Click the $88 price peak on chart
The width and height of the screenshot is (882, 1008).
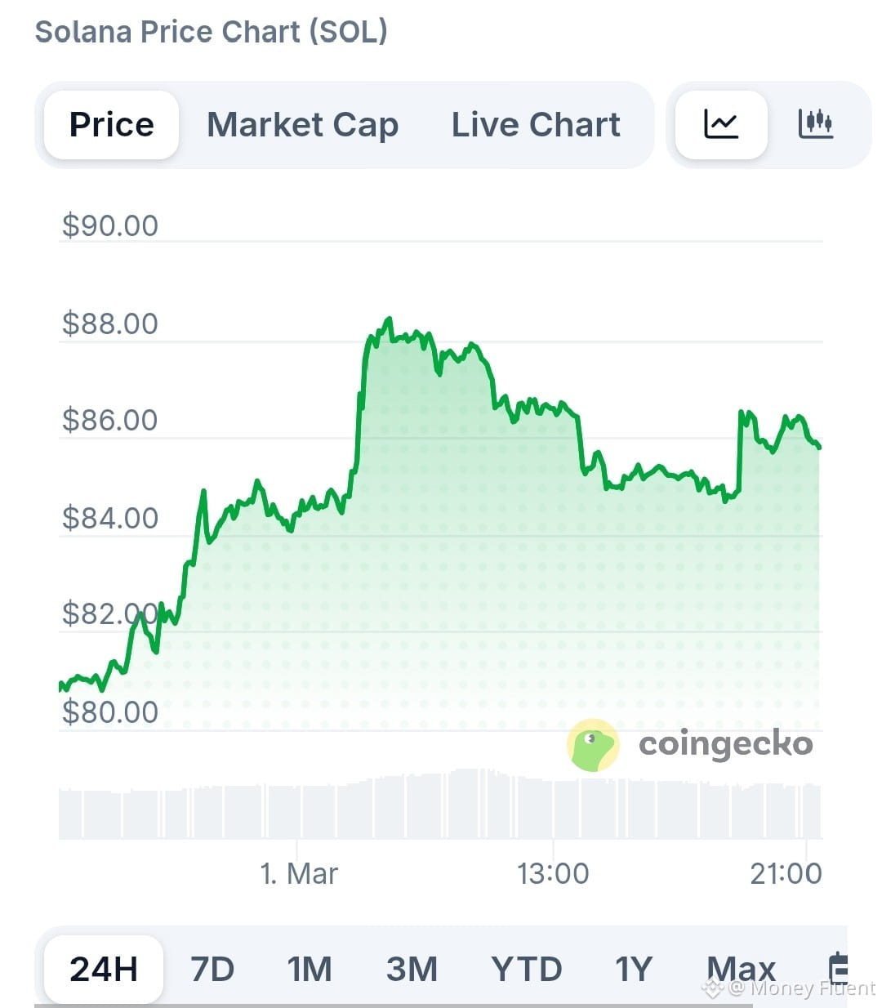pos(389,320)
